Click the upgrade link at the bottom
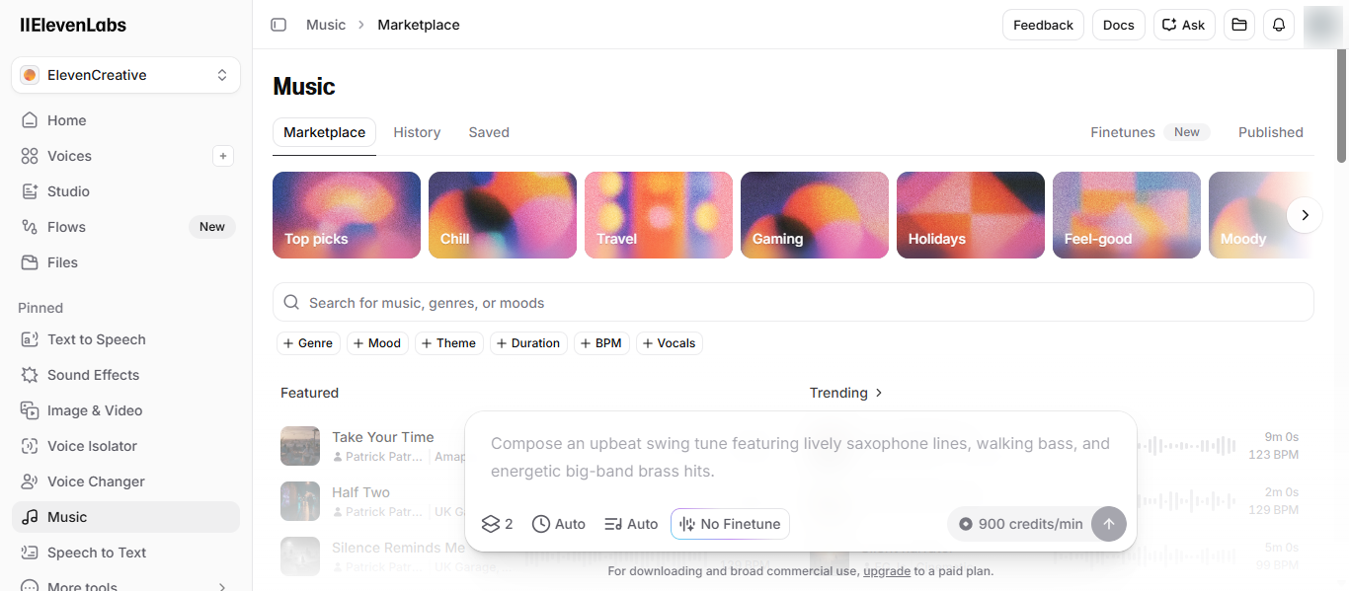This screenshot has height=591, width=1349. click(886, 570)
